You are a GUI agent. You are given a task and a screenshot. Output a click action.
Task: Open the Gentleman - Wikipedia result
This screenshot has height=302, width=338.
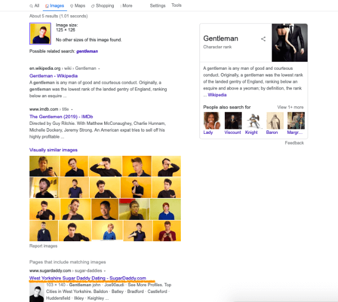tap(54, 76)
